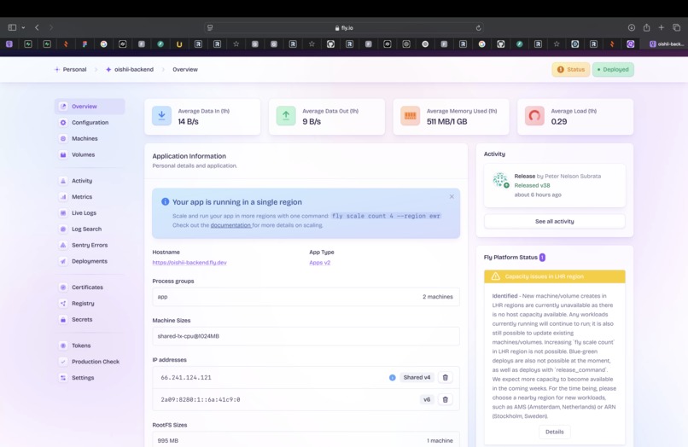
Task: Open Safari downloads button
Action: coord(632,27)
